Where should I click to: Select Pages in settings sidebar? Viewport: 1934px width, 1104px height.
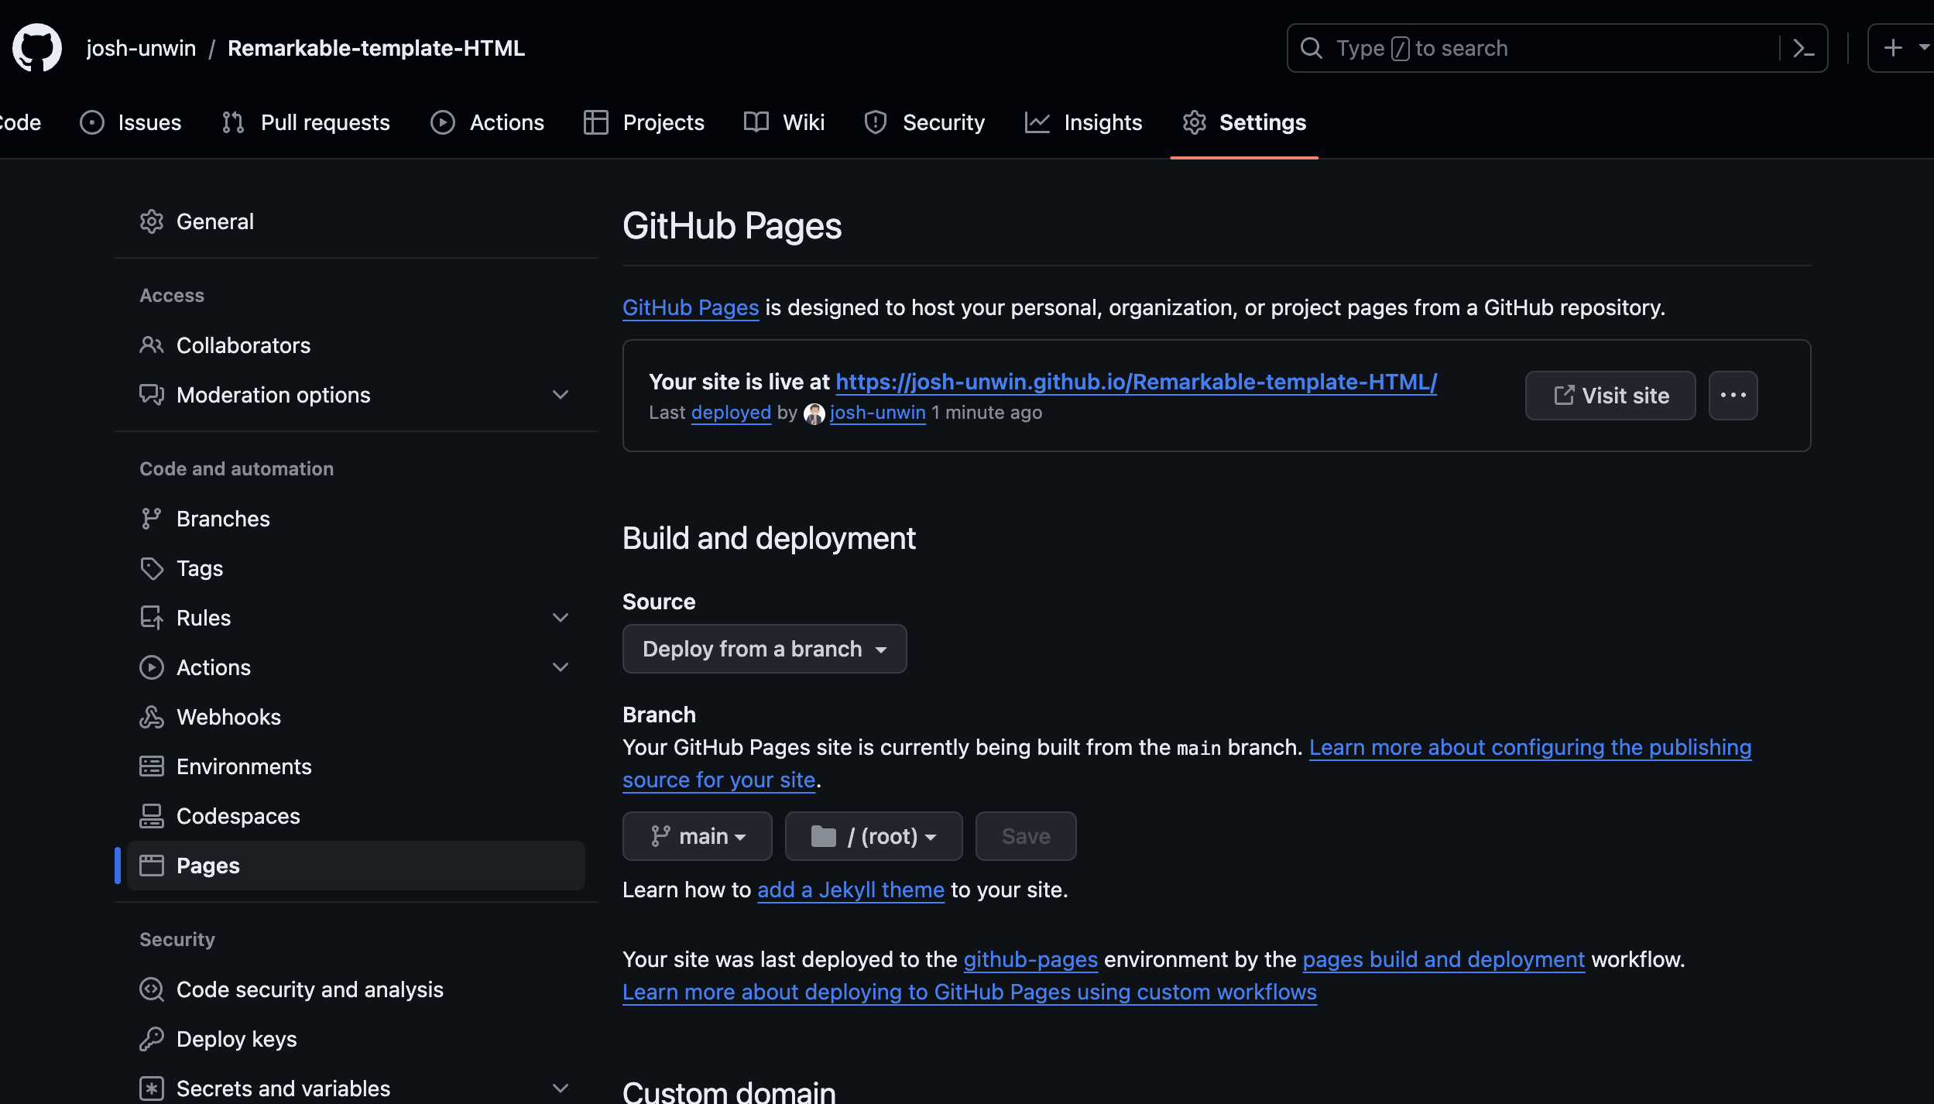coord(356,866)
